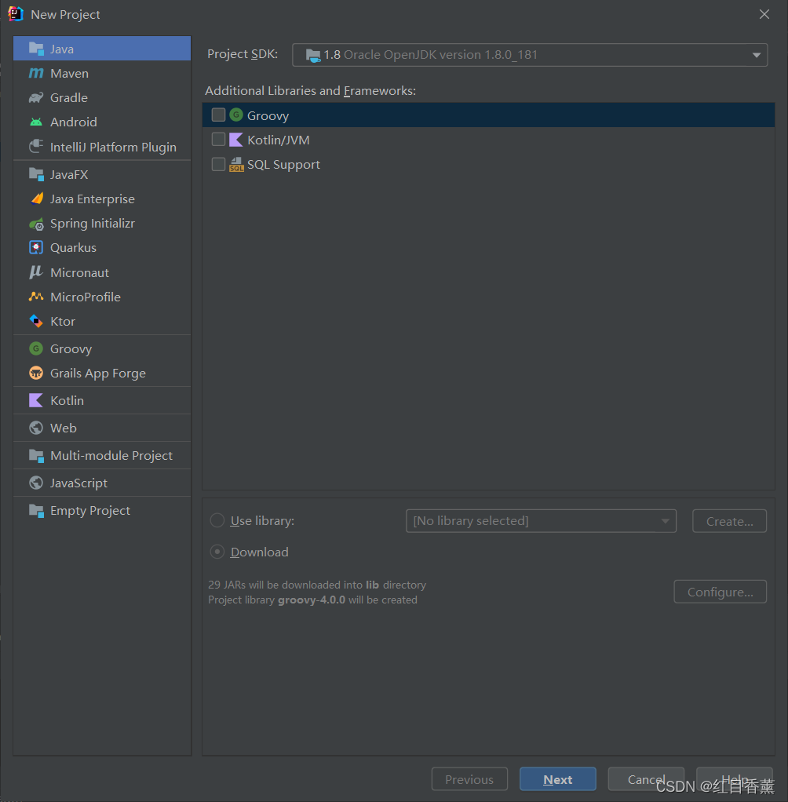The width and height of the screenshot is (788, 802).
Task: Select JavaScript label in sidebar
Action: point(78,483)
